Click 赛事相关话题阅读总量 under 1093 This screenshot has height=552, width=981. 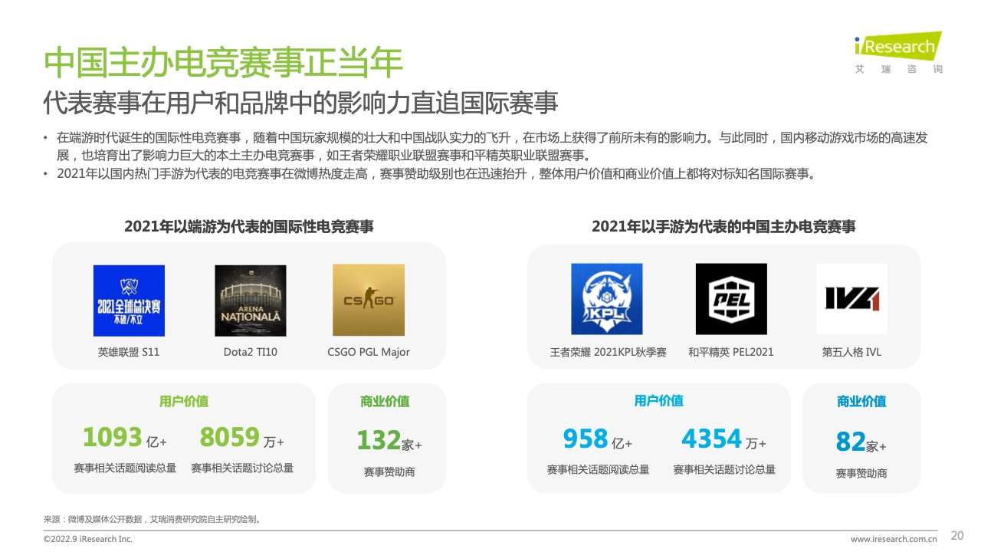pyautogui.click(x=125, y=468)
